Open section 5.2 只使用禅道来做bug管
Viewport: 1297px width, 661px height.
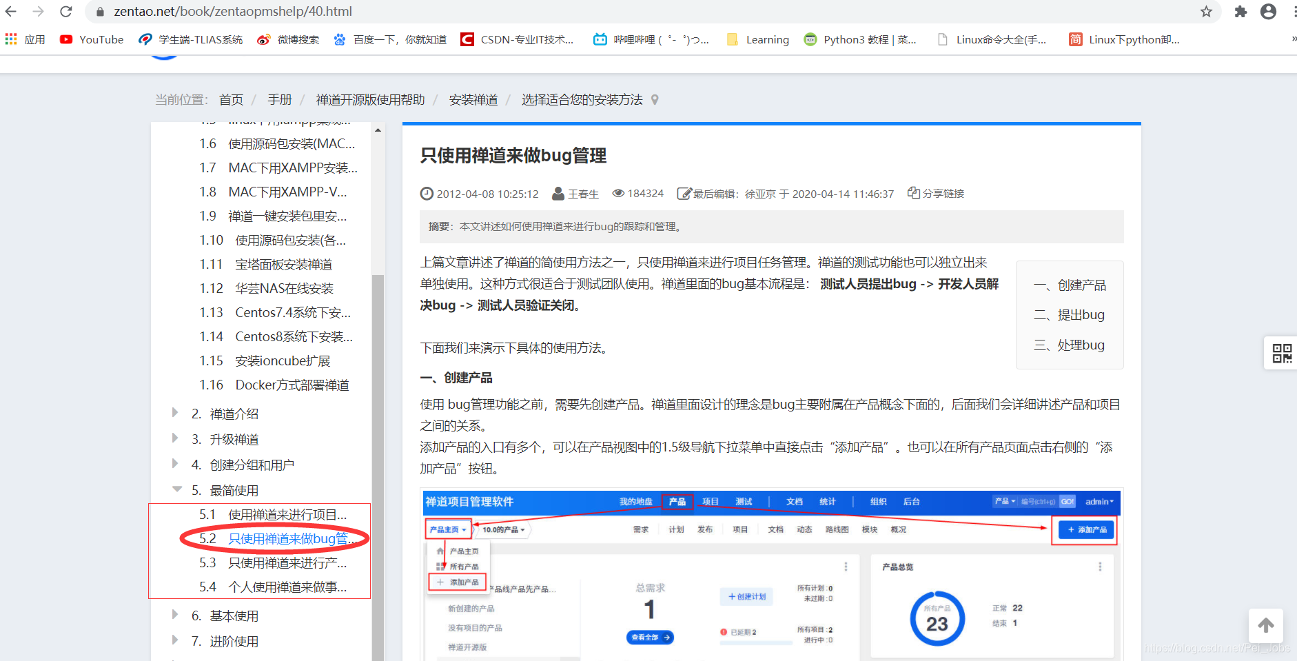coord(278,538)
